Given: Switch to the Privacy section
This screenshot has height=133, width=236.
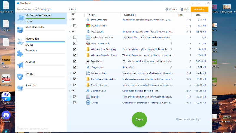Looking at the screenshot, I should click(x=29, y=74).
